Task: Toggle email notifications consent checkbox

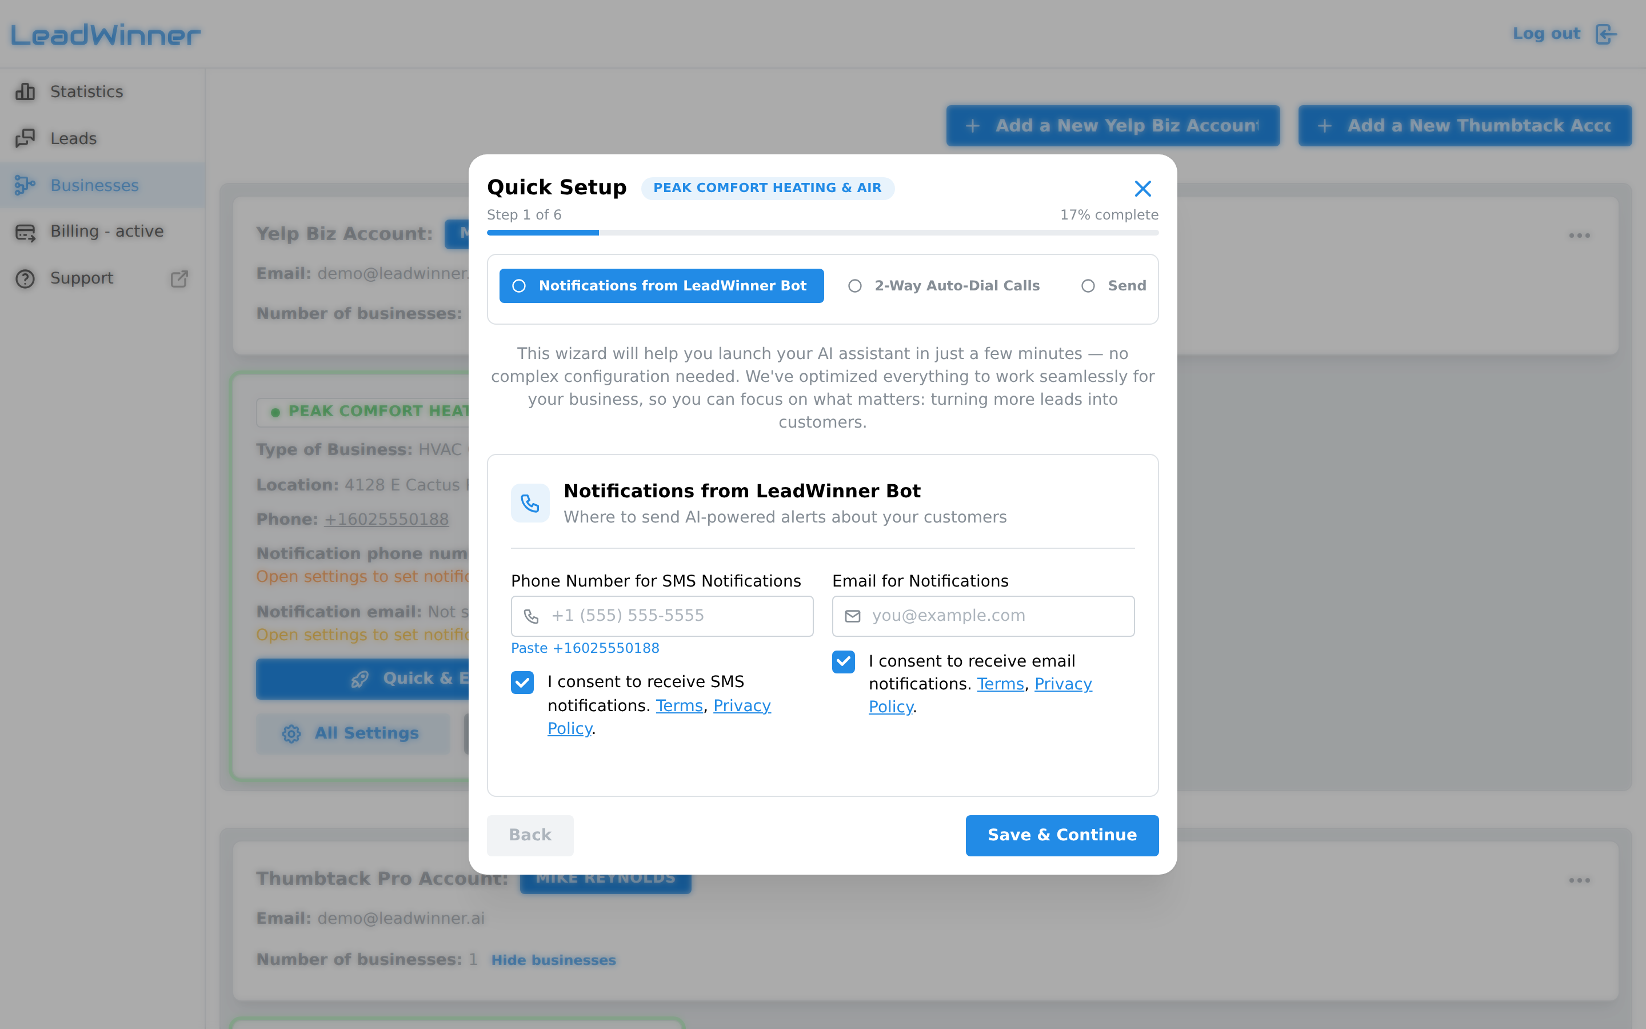Action: tap(844, 661)
